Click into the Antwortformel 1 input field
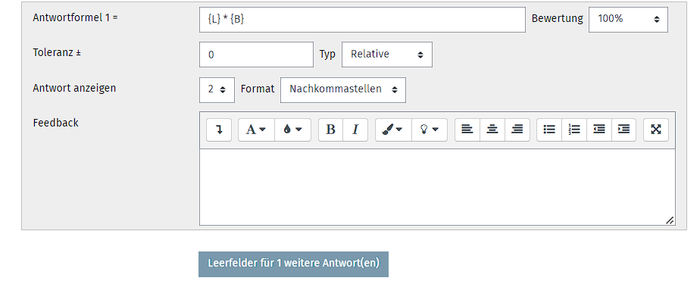This screenshot has height=281, width=700. click(362, 19)
